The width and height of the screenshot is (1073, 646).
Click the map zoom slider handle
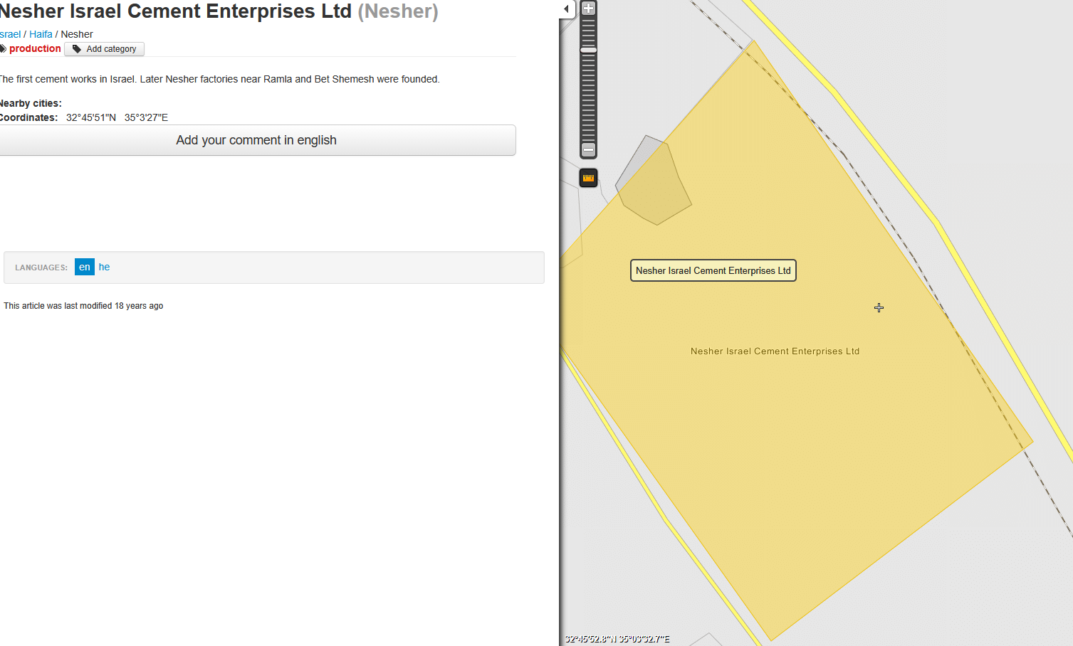(x=588, y=50)
